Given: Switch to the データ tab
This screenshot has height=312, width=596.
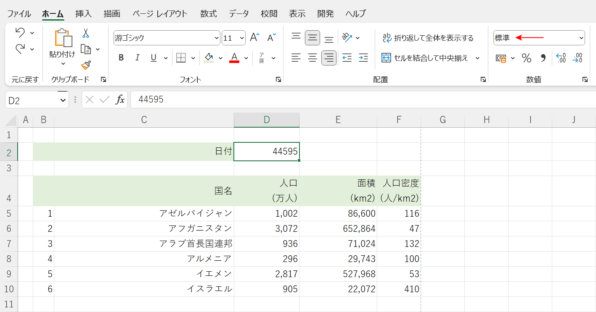Looking at the screenshot, I should click(x=238, y=13).
